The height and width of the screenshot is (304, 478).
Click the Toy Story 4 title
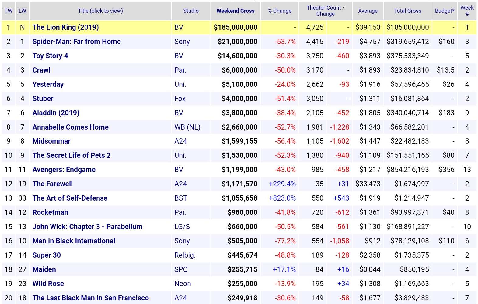coord(50,56)
